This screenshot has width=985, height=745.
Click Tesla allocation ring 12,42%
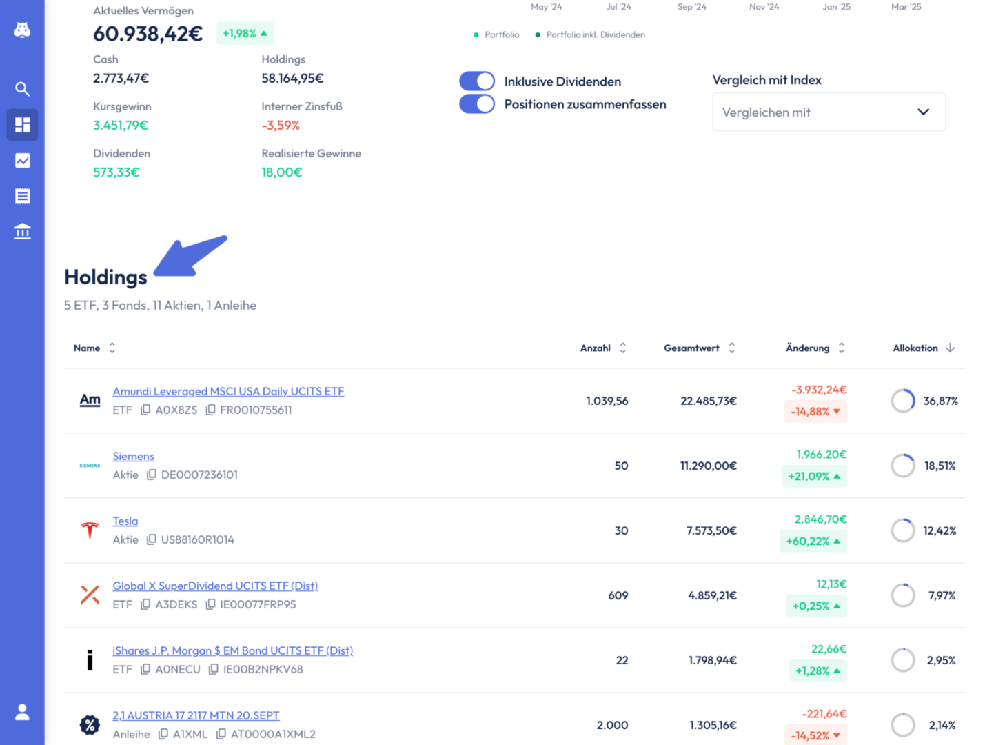pos(902,530)
